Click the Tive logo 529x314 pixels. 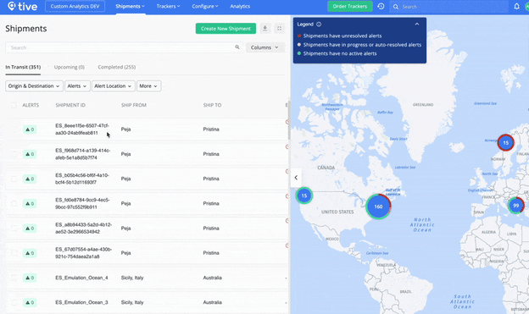22,7
